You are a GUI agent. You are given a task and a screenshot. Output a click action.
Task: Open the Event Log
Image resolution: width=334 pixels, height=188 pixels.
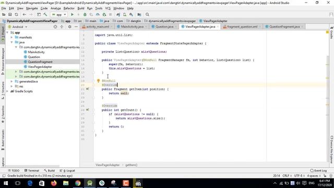click(318, 171)
